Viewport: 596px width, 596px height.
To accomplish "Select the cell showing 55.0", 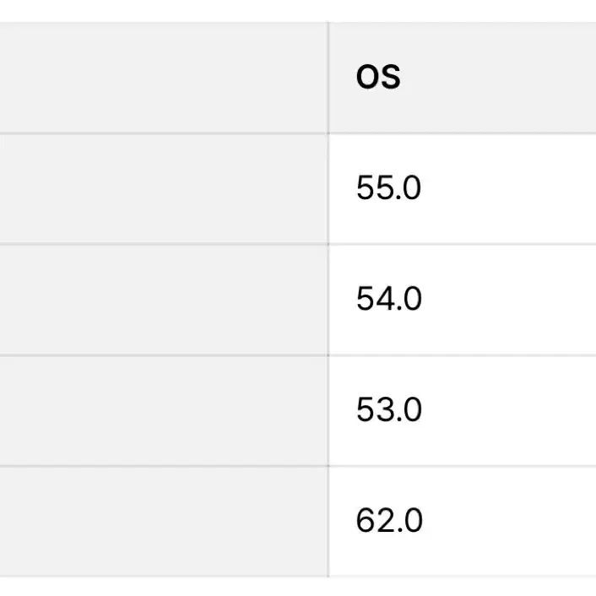I will pyautogui.click(x=388, y=188).
